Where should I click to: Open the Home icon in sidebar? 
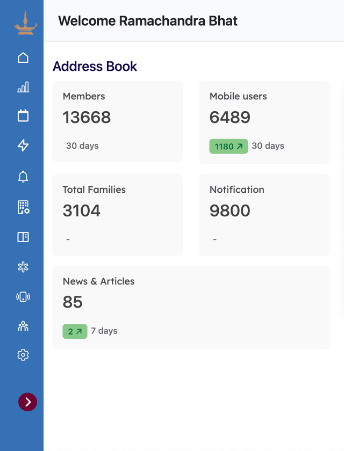[23, 57]
